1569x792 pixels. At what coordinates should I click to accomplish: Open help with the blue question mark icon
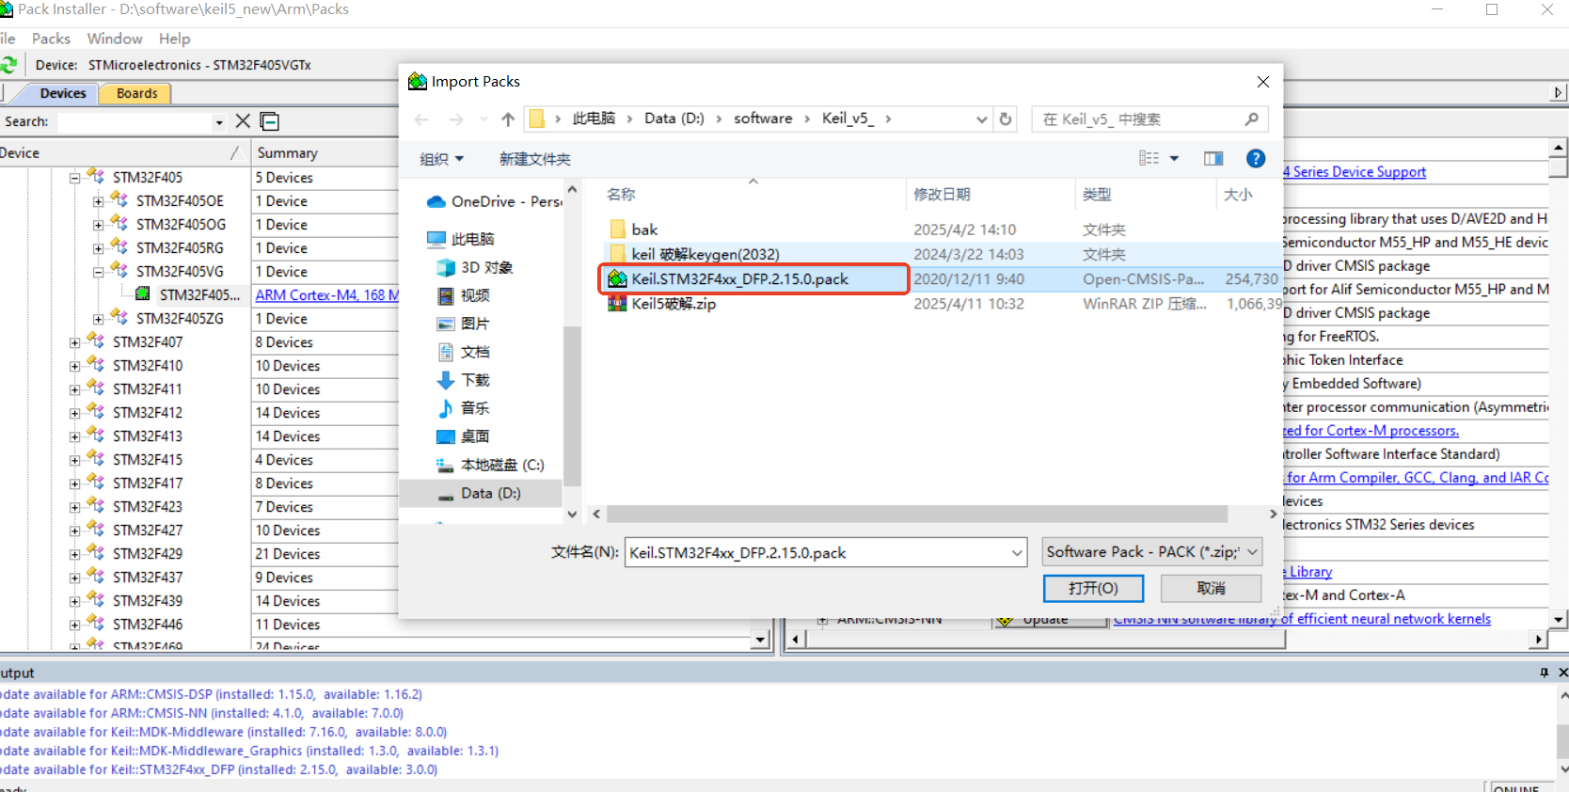coord(1256,158)
